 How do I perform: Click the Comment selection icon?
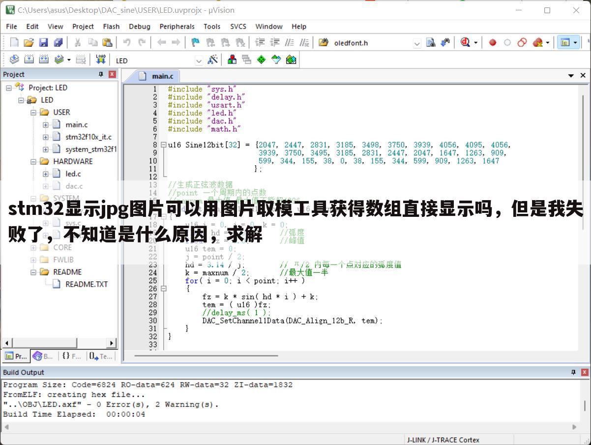[290, 43]
